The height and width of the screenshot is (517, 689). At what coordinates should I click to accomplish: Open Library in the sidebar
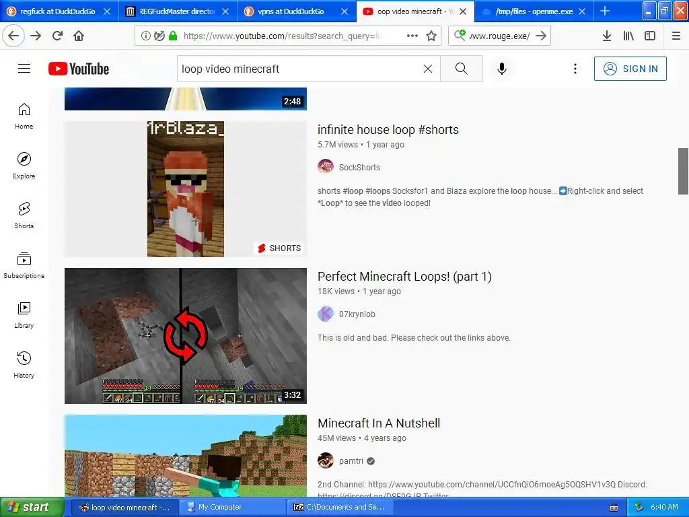pos(24,315)
